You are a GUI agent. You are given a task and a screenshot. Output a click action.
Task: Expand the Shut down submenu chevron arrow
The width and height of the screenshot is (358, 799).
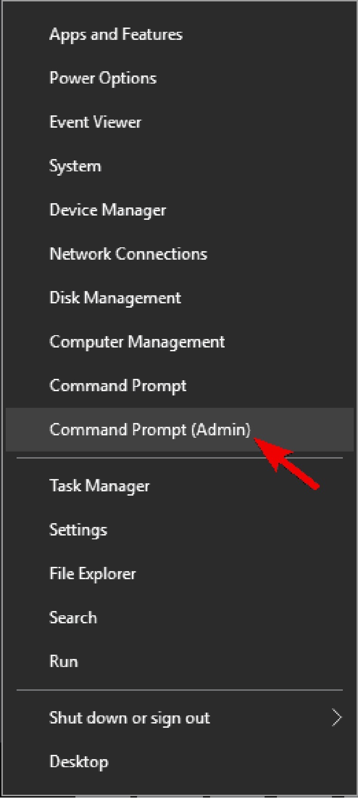[x=337, y=718]
